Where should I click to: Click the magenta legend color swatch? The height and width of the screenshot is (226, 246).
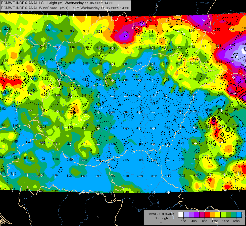[202, 215]
